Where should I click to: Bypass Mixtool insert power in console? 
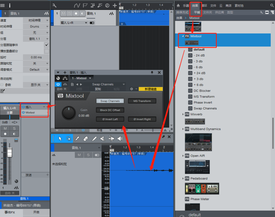point(23,112)
